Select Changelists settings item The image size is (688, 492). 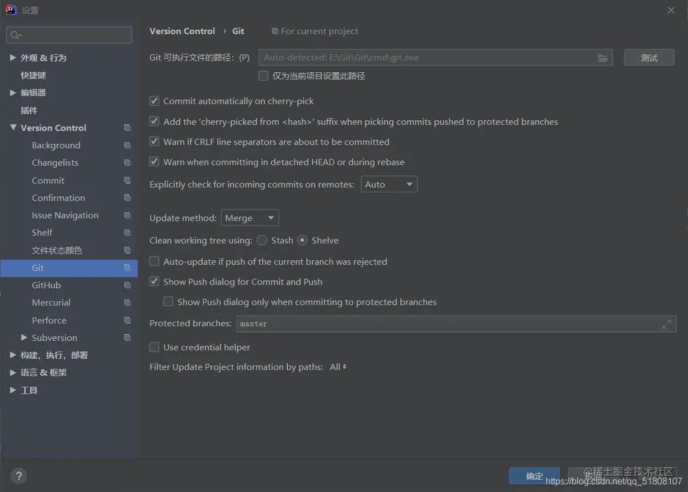click(x=55, y=163)
